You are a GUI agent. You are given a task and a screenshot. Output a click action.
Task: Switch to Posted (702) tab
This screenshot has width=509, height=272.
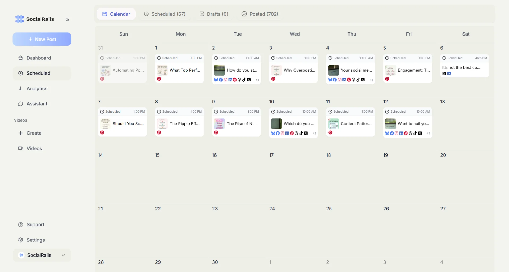(260, 14)
